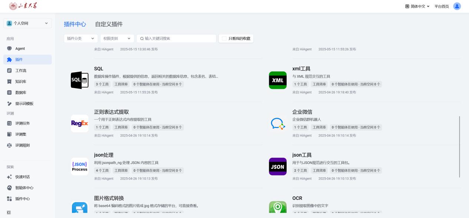Click the magnifier icon in the search box
The width and height of the screenshot is (469, 218).
coord(142,38)
